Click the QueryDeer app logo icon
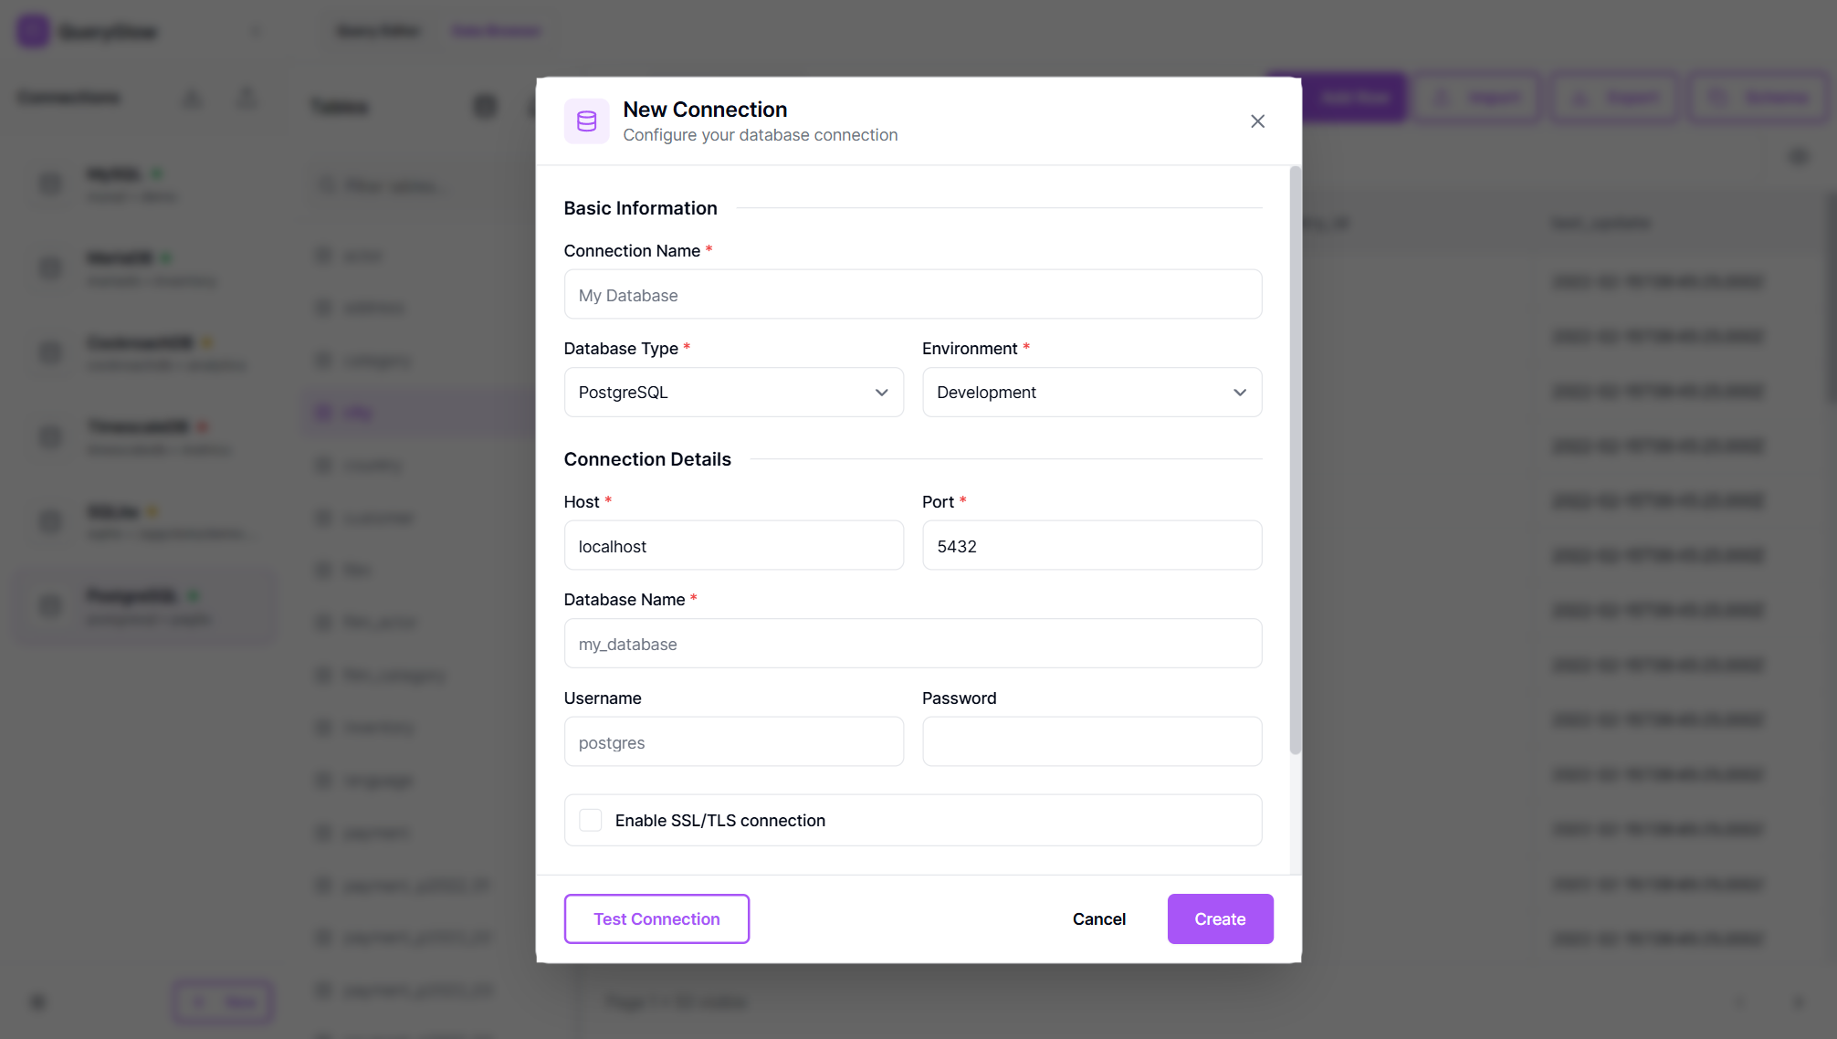 (31, 30)
